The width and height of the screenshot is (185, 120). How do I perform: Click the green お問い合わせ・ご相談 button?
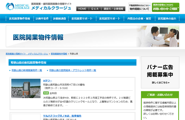pyautogui.click(x=166, y=7)
